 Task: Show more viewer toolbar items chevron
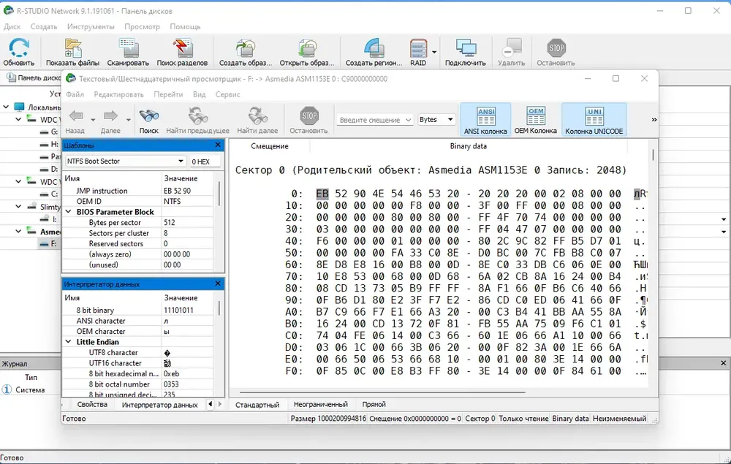click(x=654, y=120)
